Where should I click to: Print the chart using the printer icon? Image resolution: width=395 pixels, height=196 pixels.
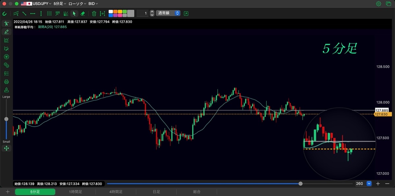point(6,82)
